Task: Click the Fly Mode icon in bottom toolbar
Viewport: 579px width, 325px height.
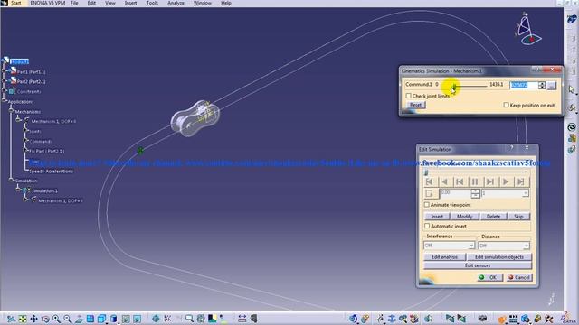Action: coord(11,319)
